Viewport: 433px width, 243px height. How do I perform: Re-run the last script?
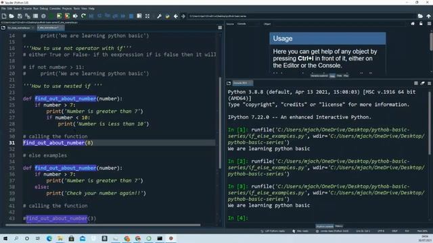pos(83,16)
